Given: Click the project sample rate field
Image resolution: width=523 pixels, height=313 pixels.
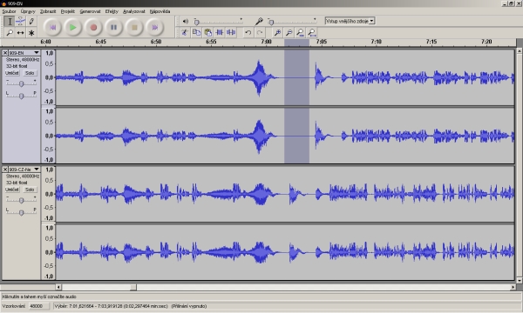Looking at the screenshot, I should (39, 306).
